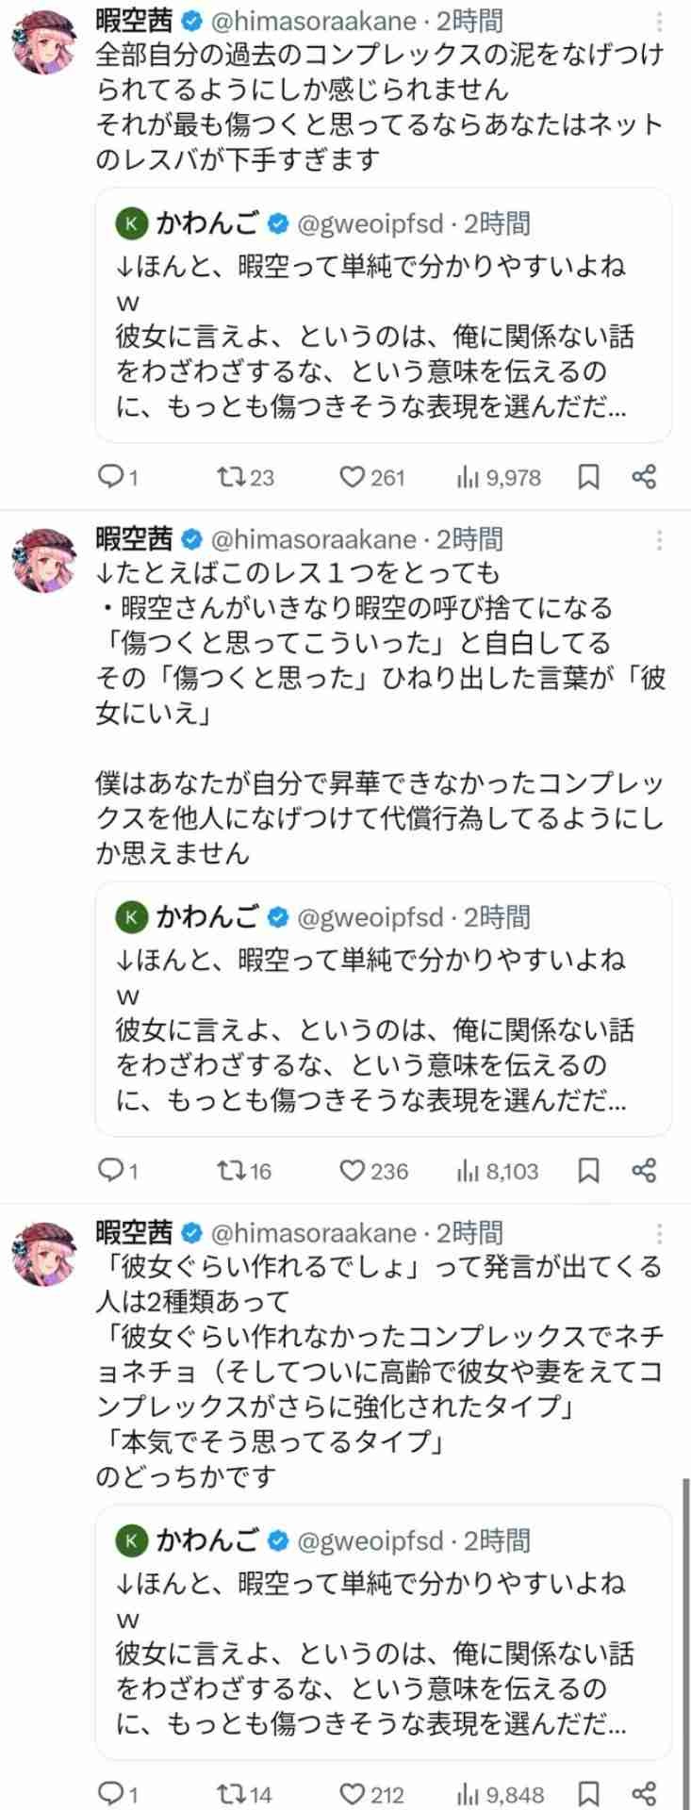Bookmark the second tweet
This screenshot has width=691, height=1810.
588,1171
